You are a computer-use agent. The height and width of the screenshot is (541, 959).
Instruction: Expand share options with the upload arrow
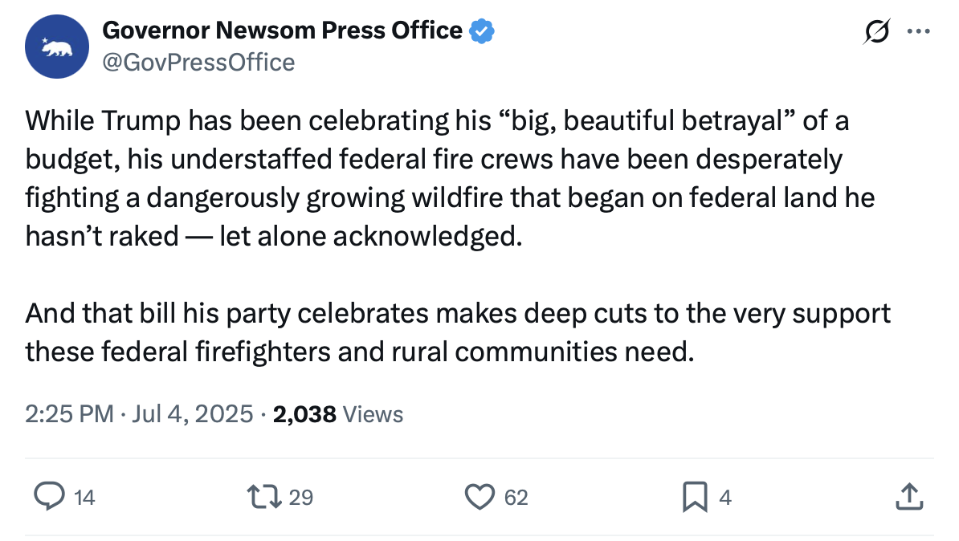click(908, 496)
